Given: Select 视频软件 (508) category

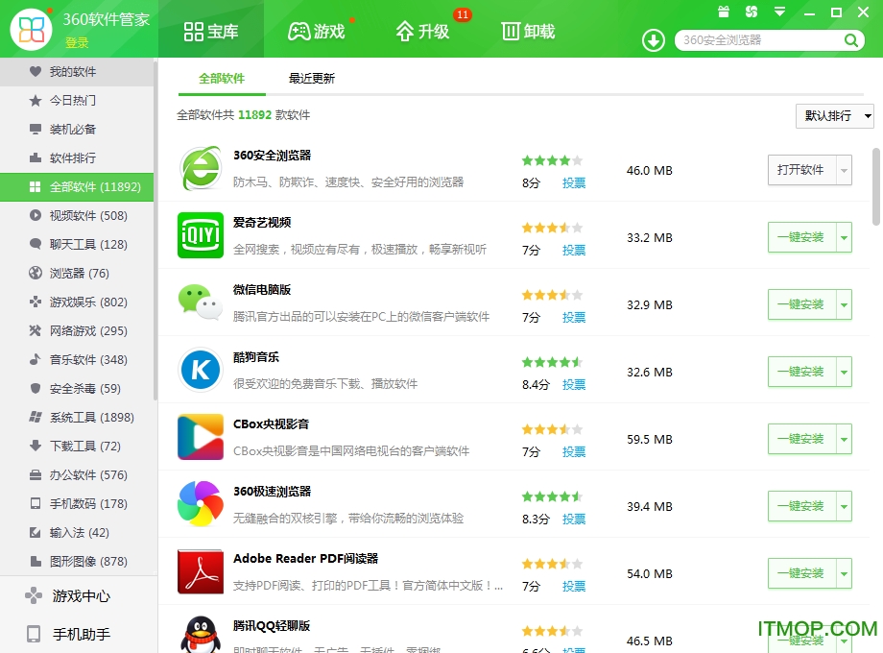Looking at the screenshot, I should pyautogui.click(x=77, y=215).
